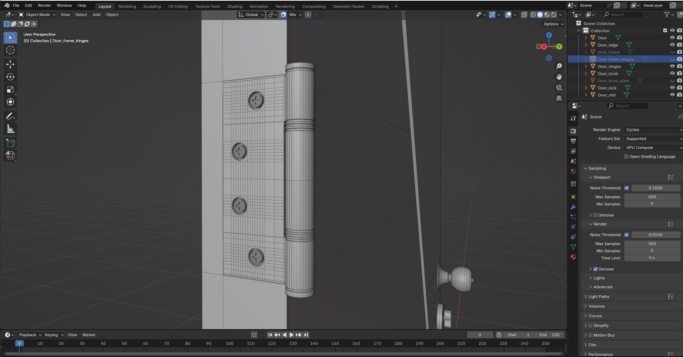Click End frame field 250
The height and width of the screenshot is (357, 683).
coord(549,335)
